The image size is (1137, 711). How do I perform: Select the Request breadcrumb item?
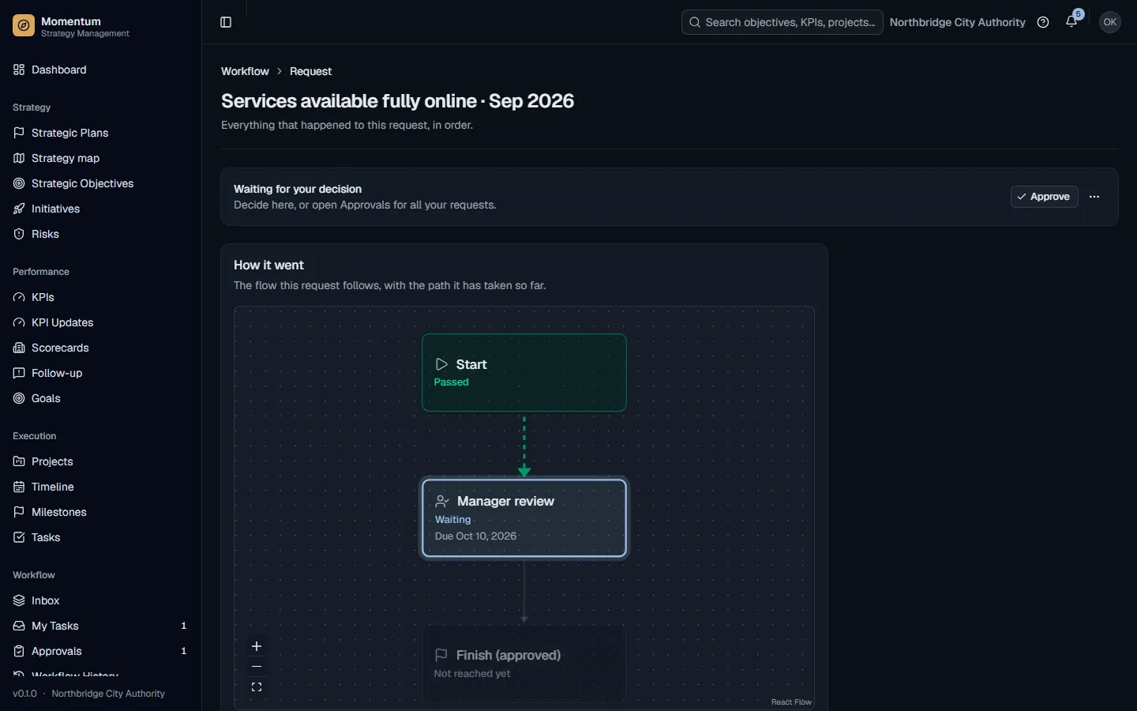[x=310, y=71]
